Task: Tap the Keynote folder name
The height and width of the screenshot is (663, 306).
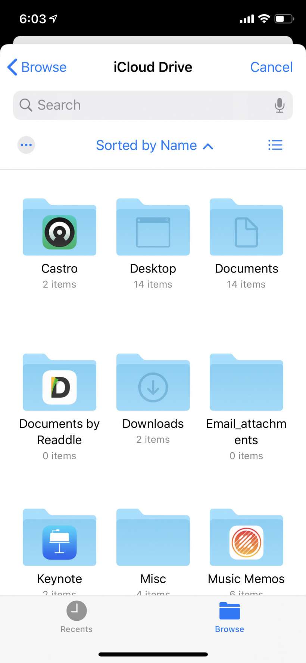Action: [x=59, y=579]
